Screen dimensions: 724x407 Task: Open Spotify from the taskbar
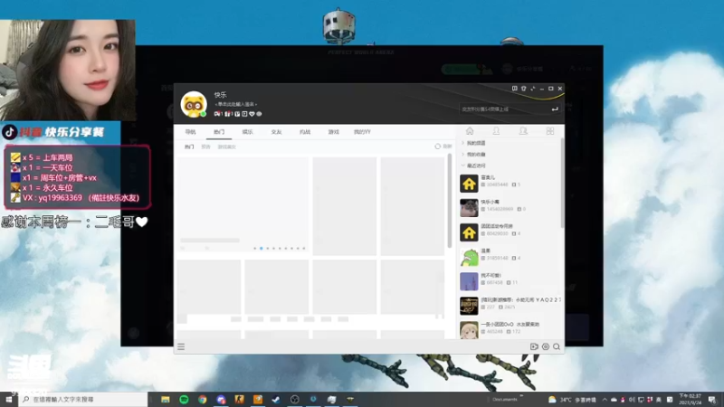click(184, 399)
